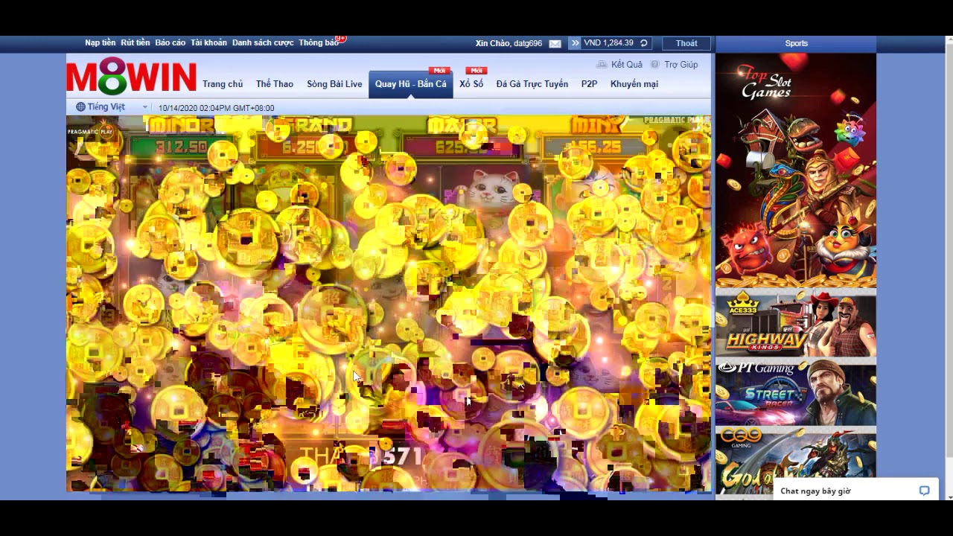Open Đá Gà Trực Tuyến menu
953x536 pixels.
pyautogui.click(x=532, y=84)
